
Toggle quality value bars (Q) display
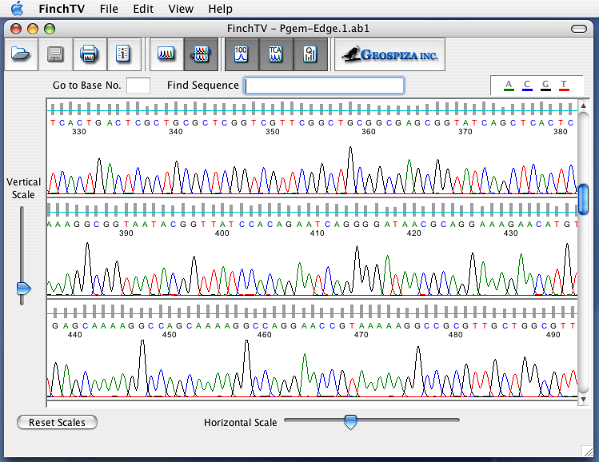tap(309, 54)
